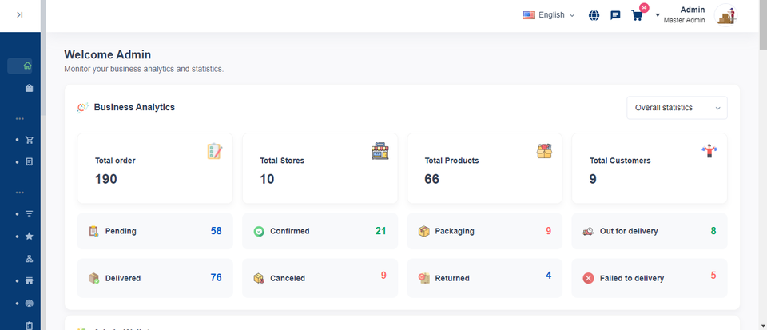Click the Returned package icon
The height and width of the screenshot is (330, 767).
click(424, 278)
